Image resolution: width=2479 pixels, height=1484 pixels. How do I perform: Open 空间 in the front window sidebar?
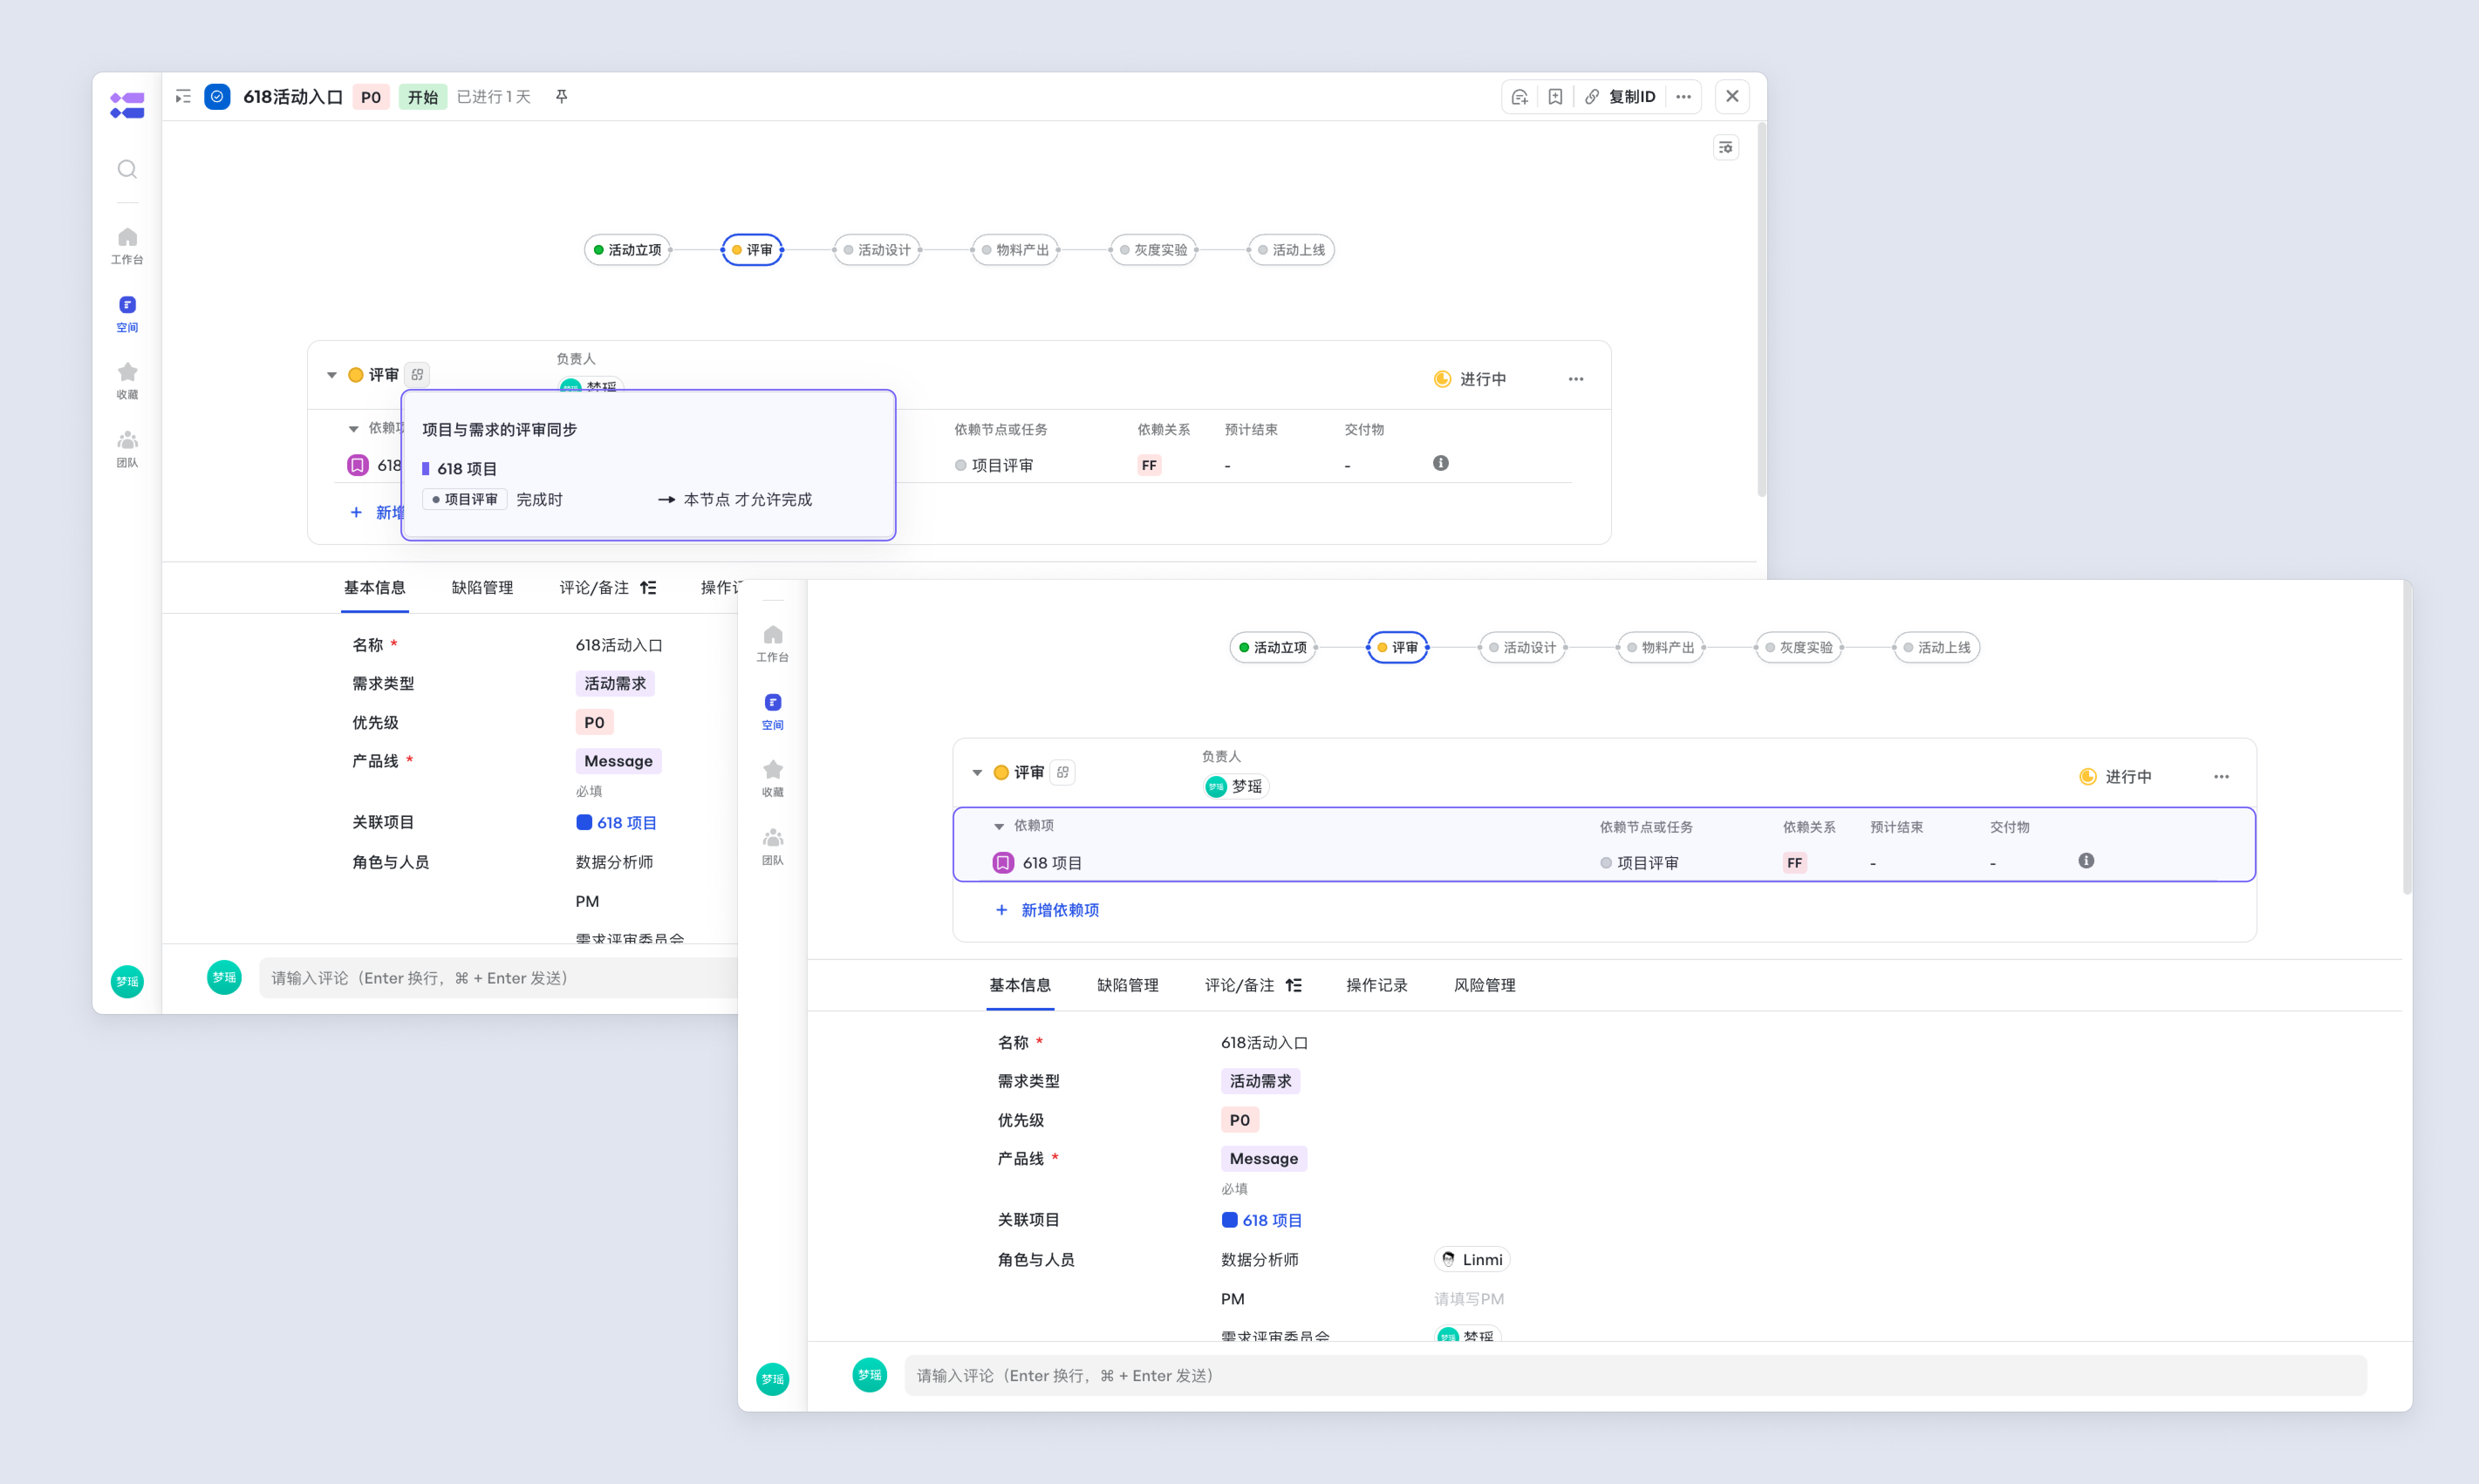point(772,711)
